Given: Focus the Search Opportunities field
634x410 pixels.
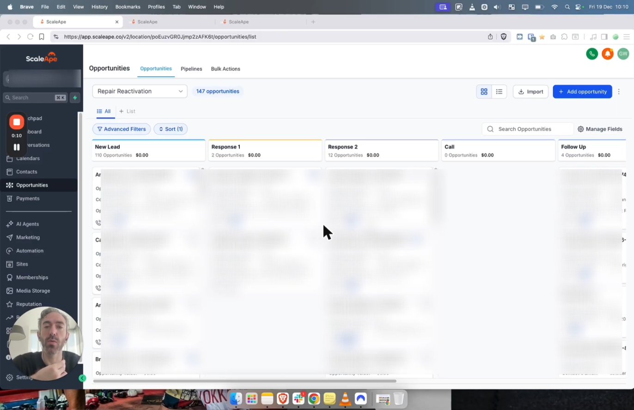Looking at the screenshot, I should [528, 129].
